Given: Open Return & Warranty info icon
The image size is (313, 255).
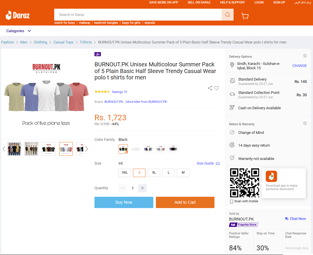Looking at the screenshot, I should [x=305, y=123].
